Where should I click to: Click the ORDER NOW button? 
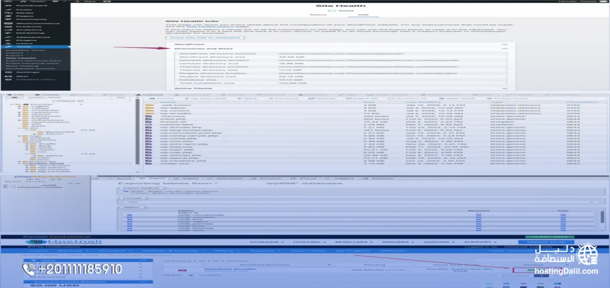pyautogui.click(x=546, y=242)
